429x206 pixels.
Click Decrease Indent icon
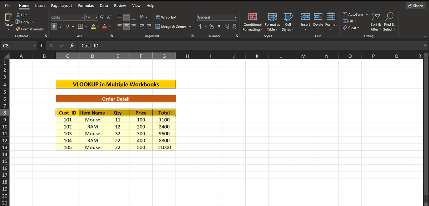[x=142, y=27]
